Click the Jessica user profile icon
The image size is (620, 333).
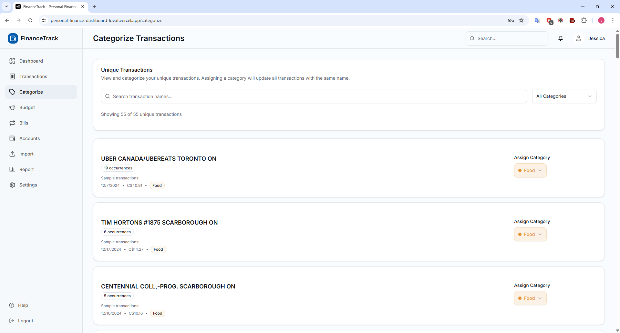click(579, 38)
